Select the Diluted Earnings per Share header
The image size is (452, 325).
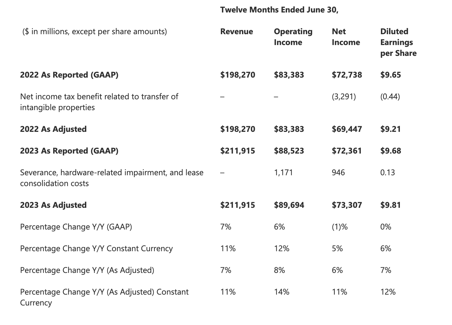pos(398,42)
